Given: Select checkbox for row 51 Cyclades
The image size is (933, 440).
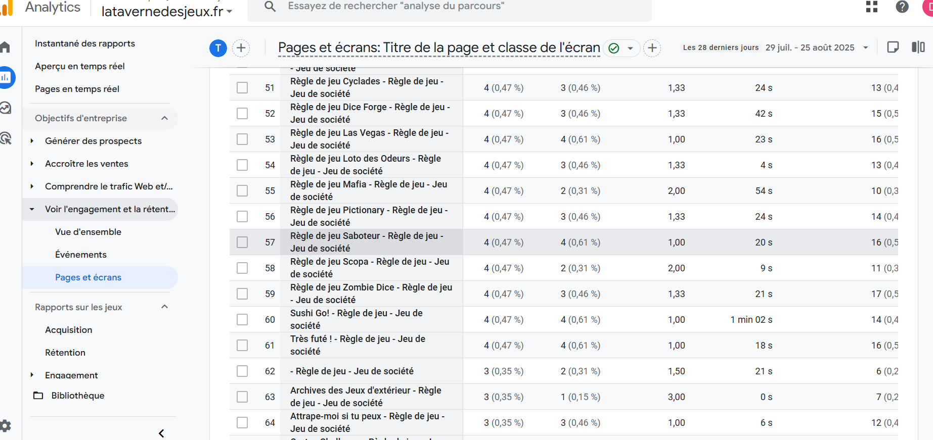Looking at the screenshot, I should point(242,88).
